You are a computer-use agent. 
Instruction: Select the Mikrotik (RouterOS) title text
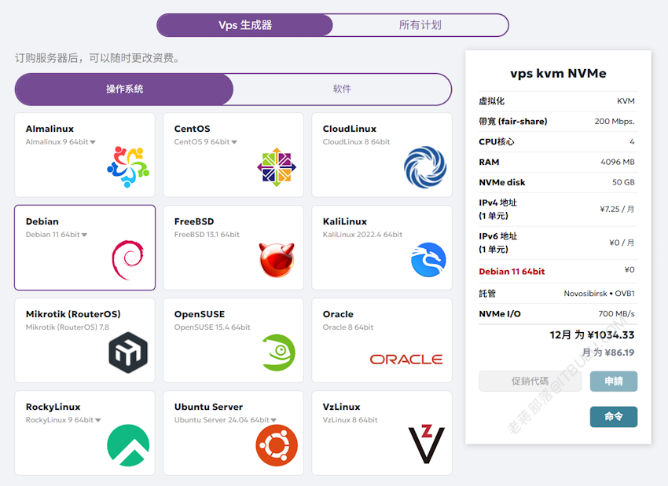(73, 315)
